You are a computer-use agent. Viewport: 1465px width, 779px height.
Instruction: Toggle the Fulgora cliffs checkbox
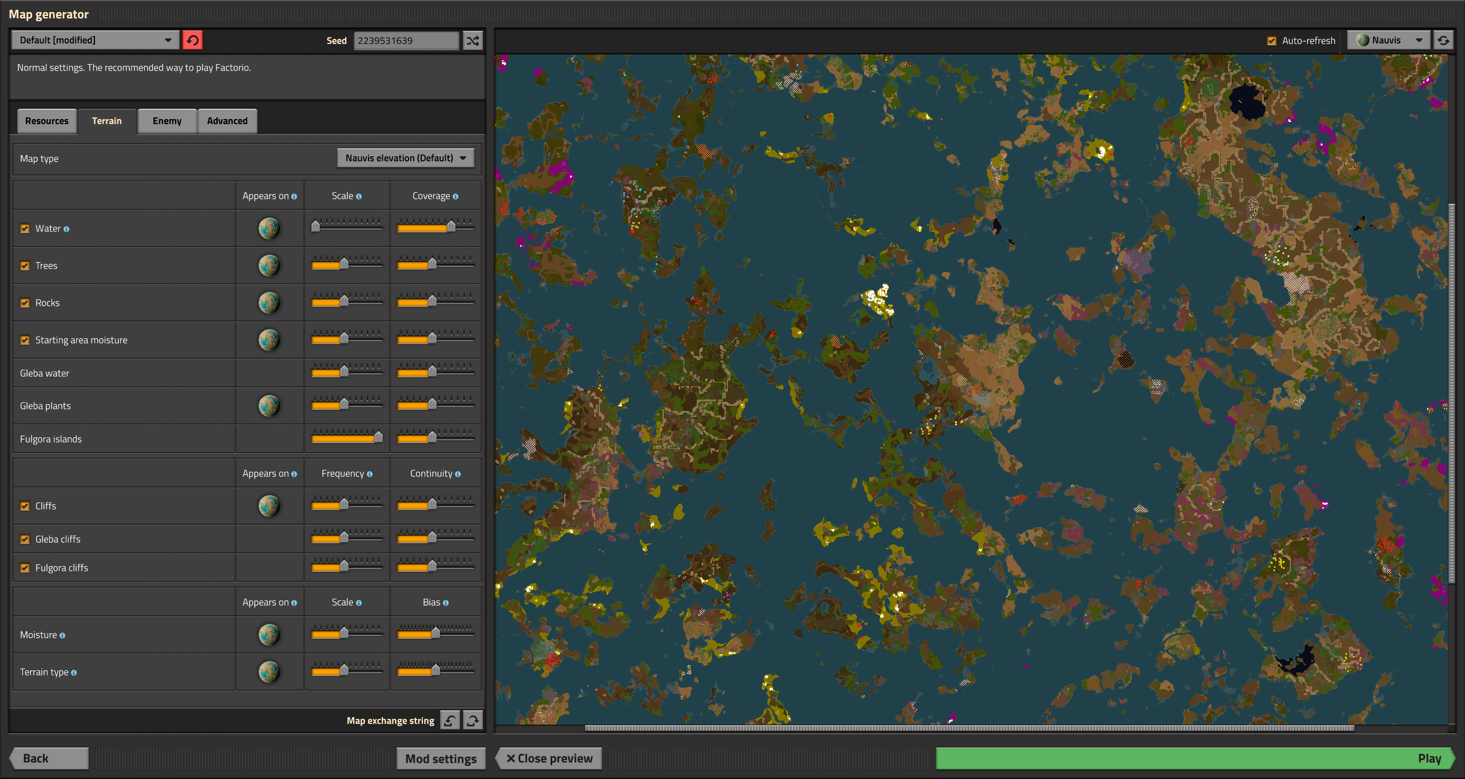(25, 568)
